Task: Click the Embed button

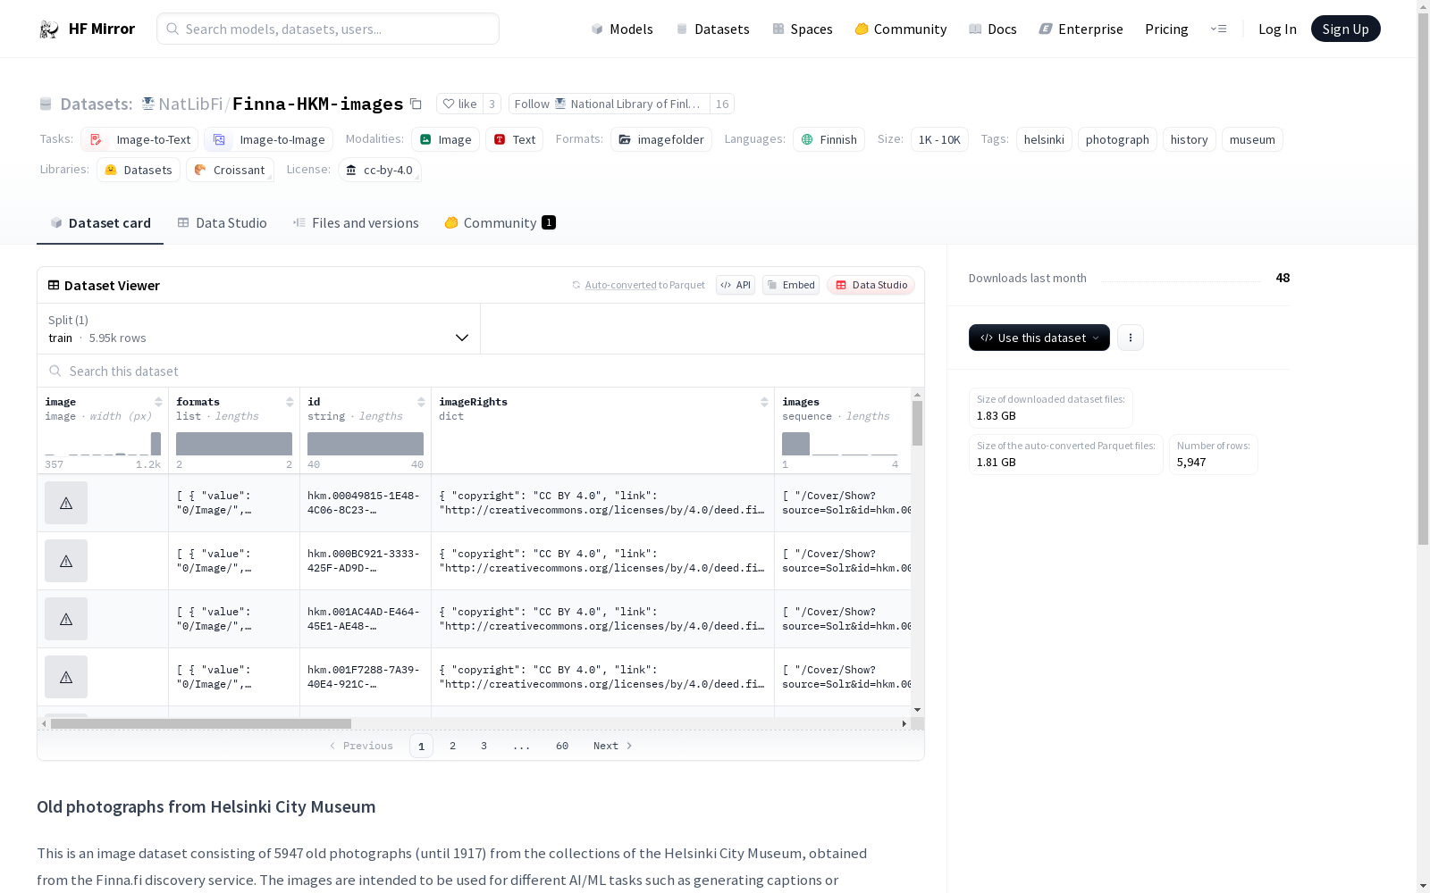Action: [791, 285]
